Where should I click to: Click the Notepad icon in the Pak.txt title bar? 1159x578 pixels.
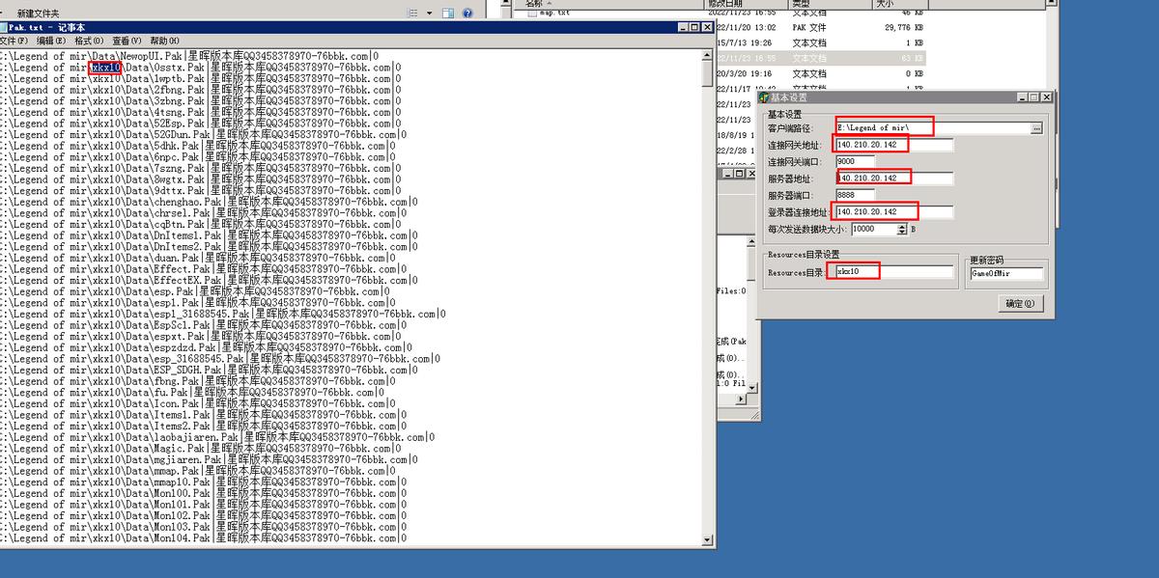(x=4, y=28)
